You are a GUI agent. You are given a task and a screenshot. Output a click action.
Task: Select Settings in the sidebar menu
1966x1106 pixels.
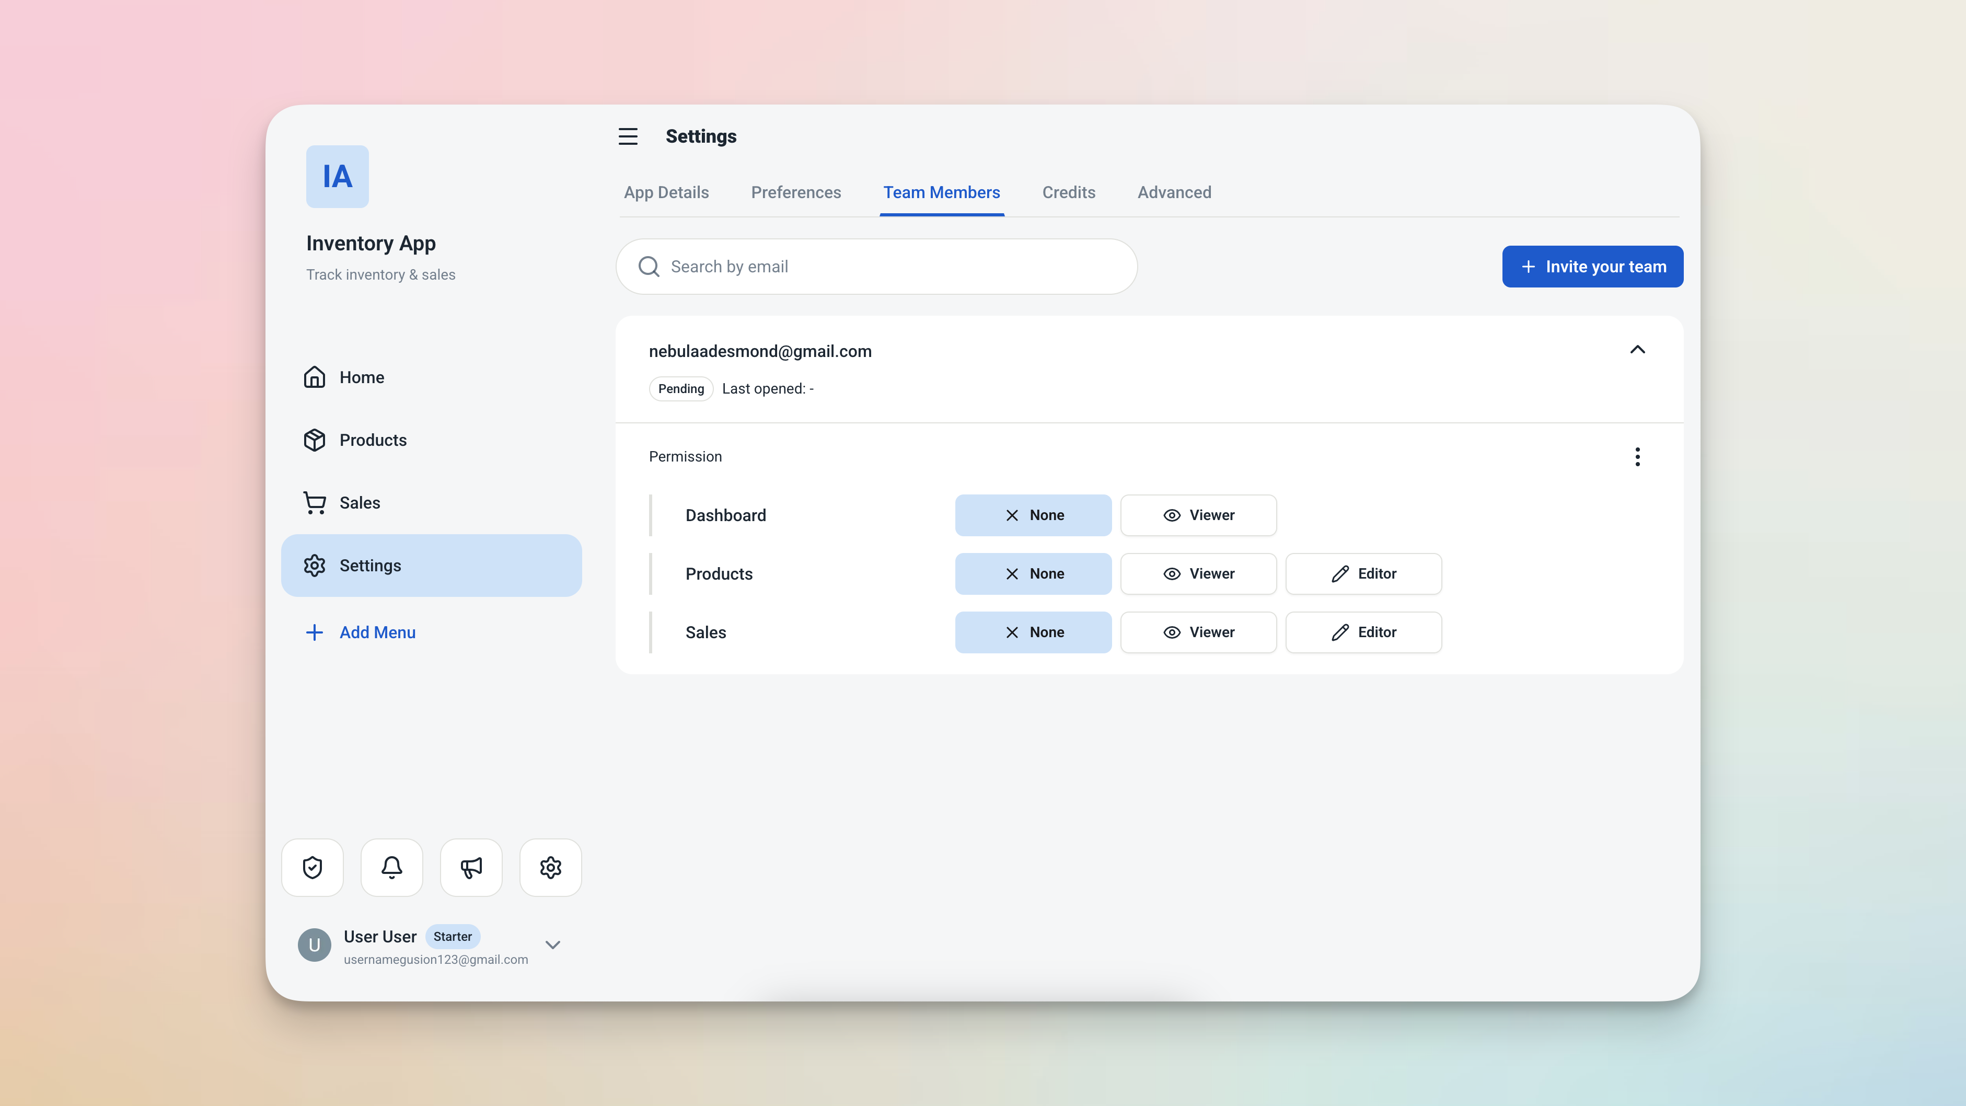pyautogui.click(x=431, y=566)
